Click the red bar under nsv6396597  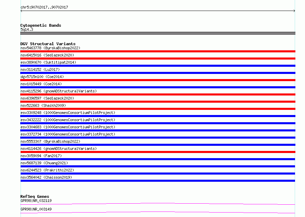pyautogui.click(x=158, y=102)
